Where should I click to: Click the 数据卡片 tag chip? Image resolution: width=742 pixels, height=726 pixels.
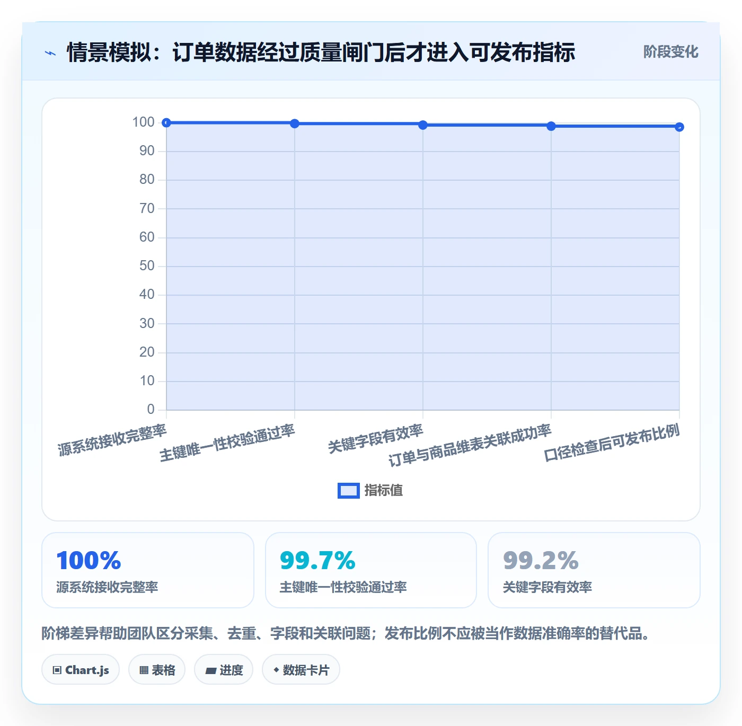click(x=301, y=670)
